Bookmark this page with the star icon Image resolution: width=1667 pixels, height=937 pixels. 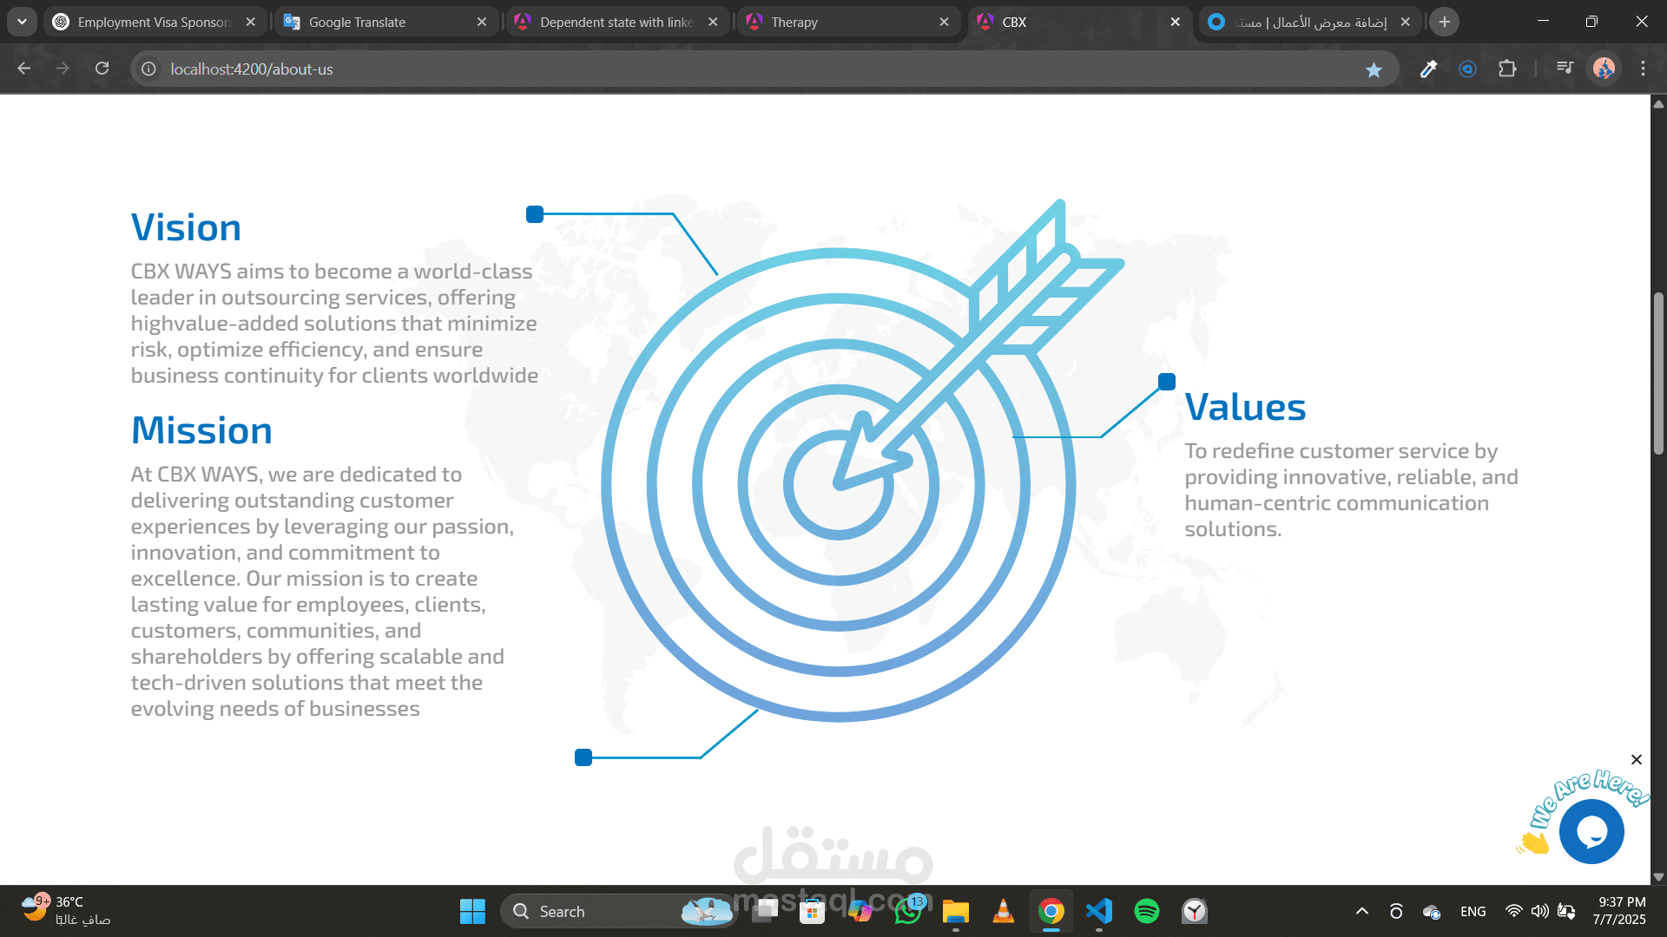coord(1374,69)
